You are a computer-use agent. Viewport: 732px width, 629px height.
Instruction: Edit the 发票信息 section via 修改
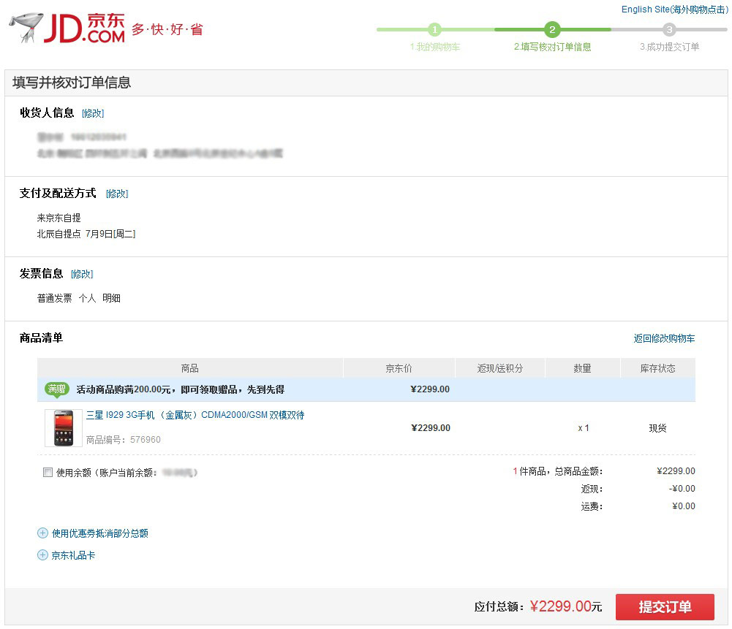pos(82,274)
